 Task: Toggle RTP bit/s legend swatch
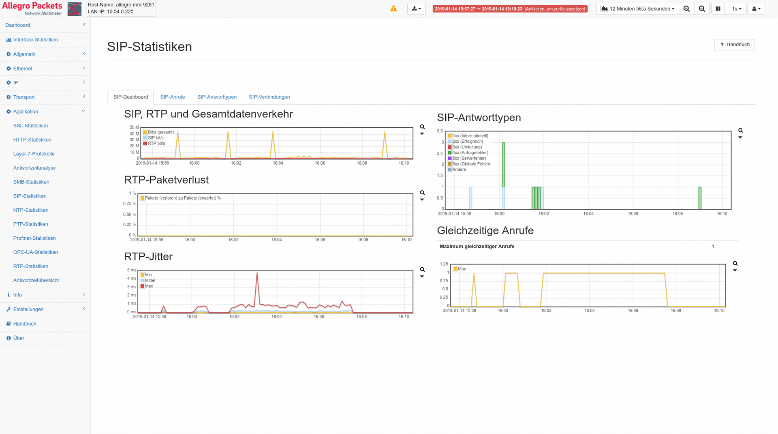(145, 144)
